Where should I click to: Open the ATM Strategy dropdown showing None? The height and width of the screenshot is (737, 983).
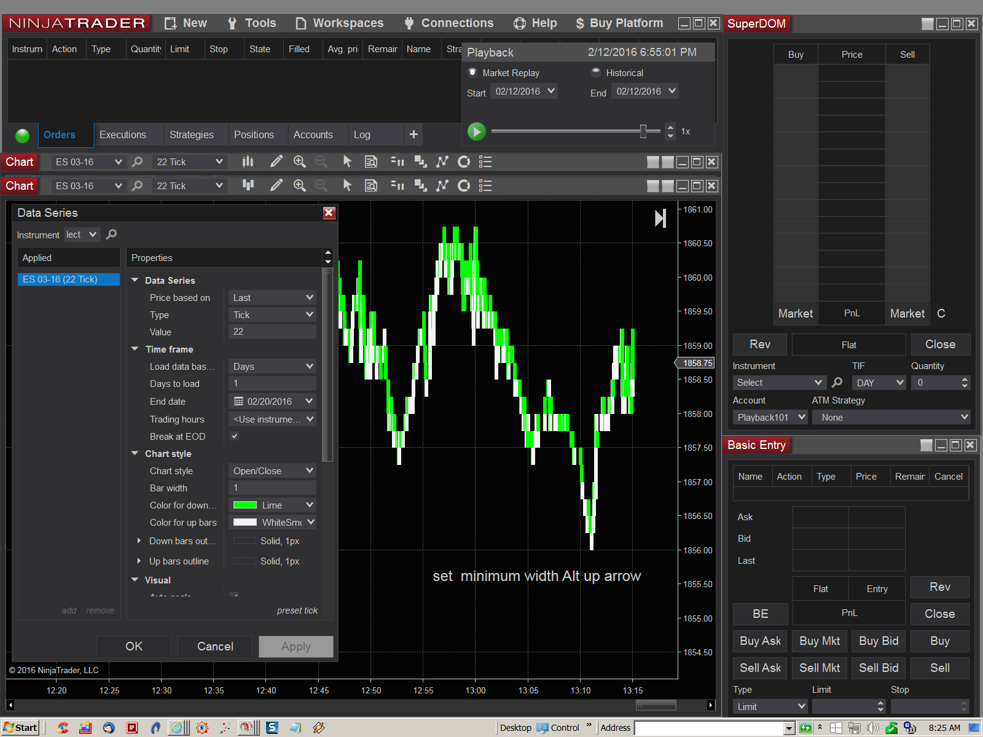(891, 417)
